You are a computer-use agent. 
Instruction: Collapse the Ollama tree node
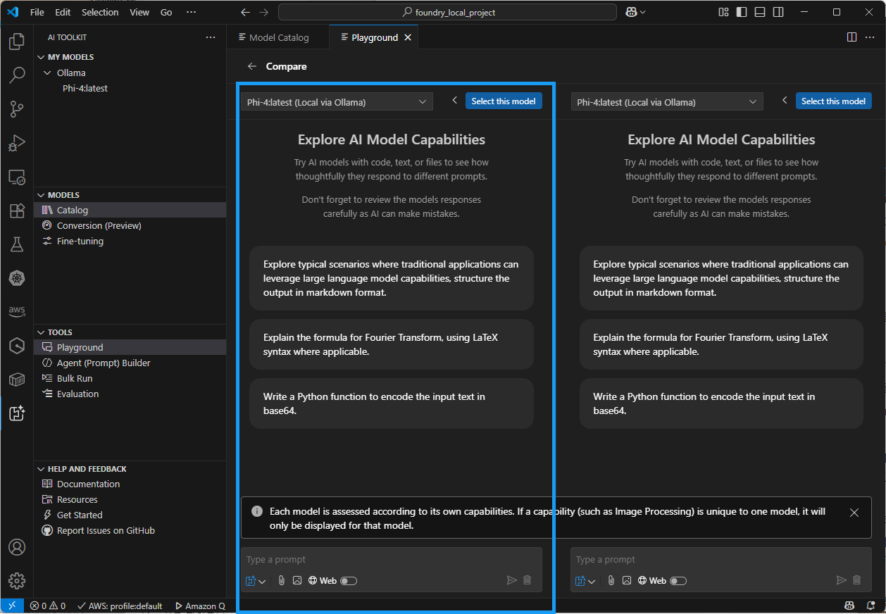[47, 73]
